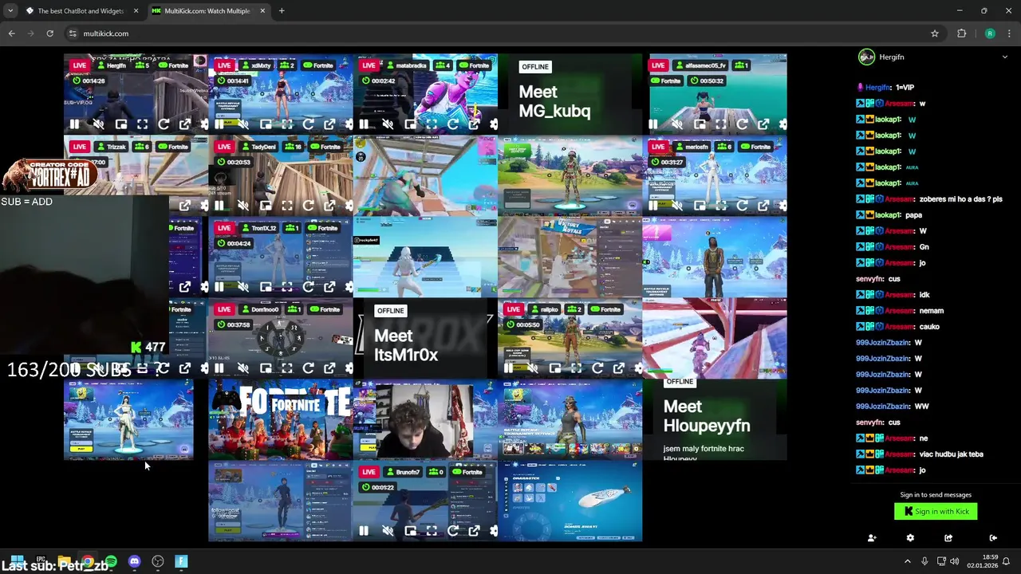Pause the Brunofn7 stream
Viewport: 1021px width, 574px height.
pyautogui.click(x=364, y=531)
